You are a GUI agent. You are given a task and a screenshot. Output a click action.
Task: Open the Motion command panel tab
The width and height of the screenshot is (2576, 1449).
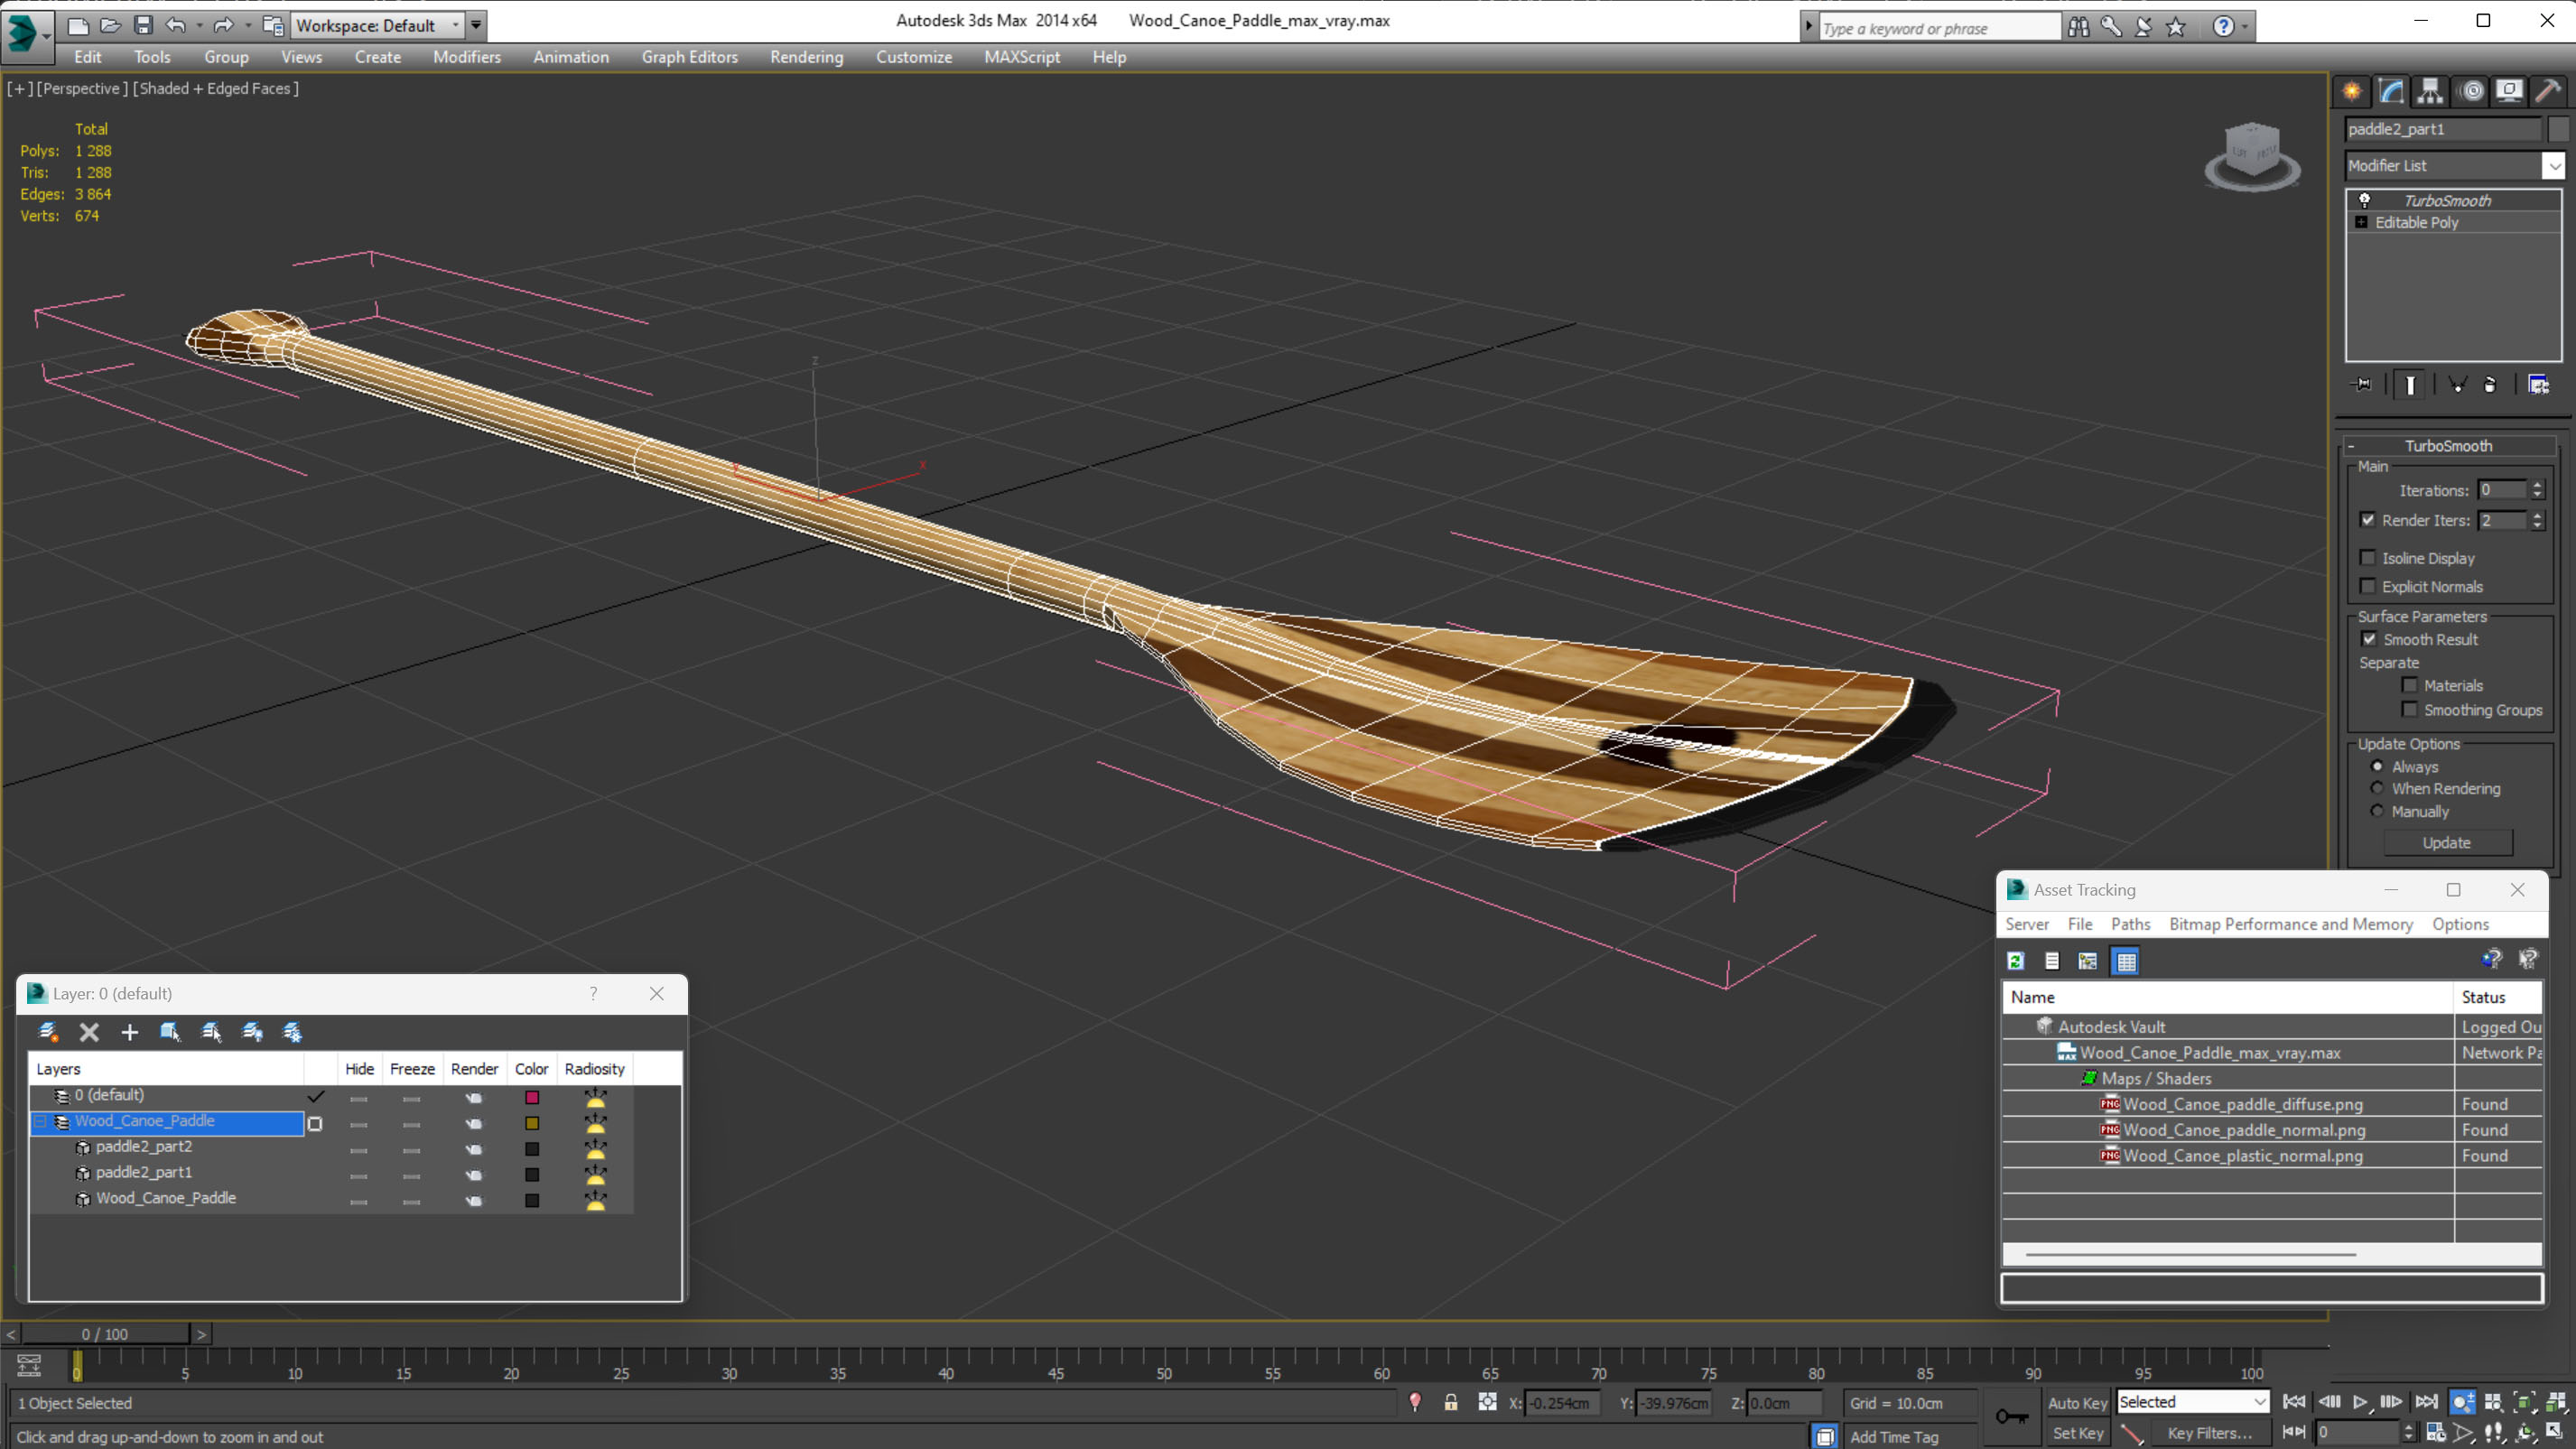pos(2472,91)
